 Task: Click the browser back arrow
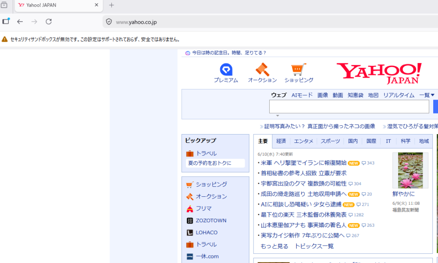pyautogui.click(x=20, y=21)
